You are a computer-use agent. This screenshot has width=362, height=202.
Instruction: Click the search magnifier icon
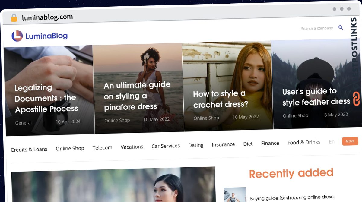tap(341, 28)
